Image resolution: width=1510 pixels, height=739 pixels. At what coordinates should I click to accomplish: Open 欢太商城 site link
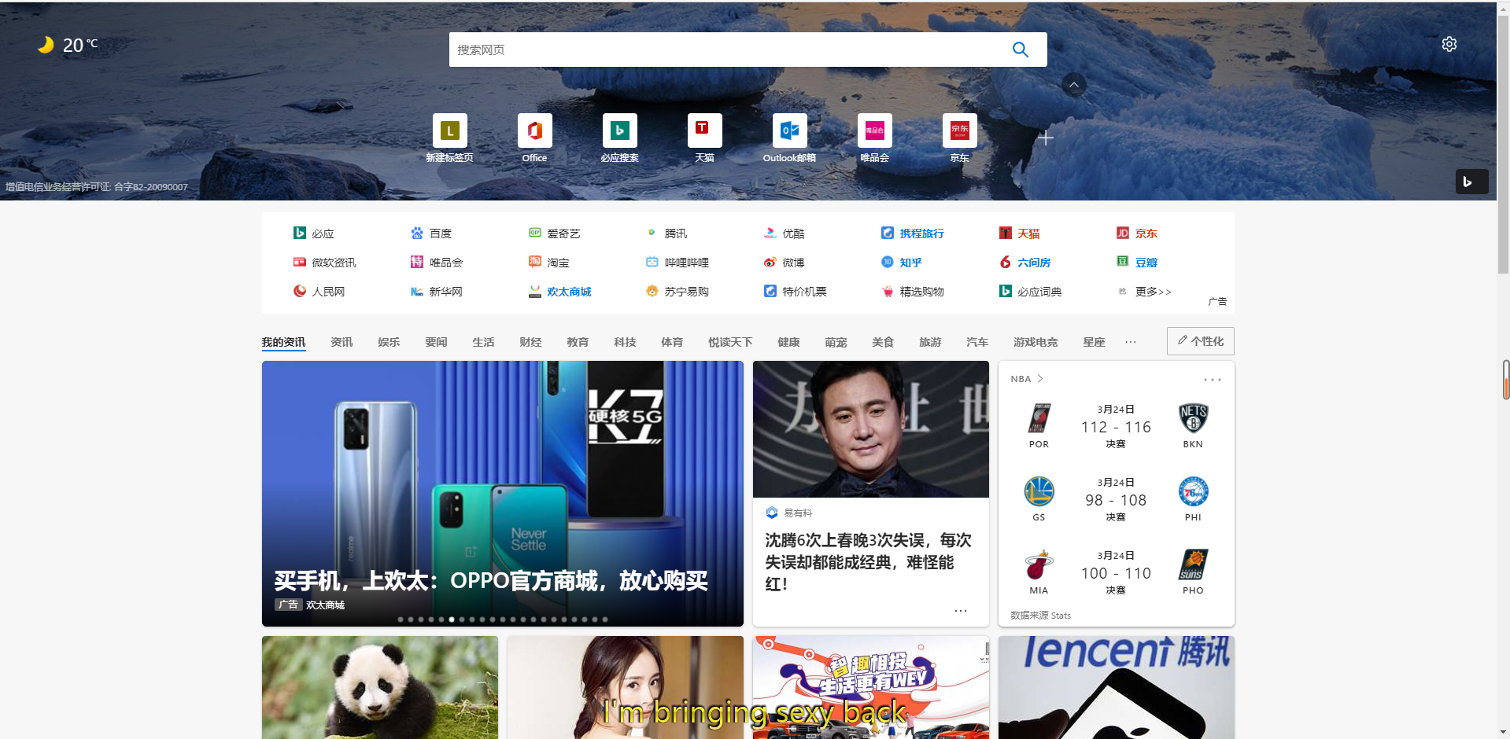pyautogui.click(x=560, y=292)
